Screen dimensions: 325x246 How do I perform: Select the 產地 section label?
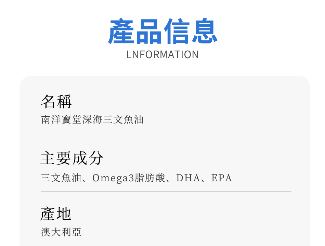(x=56, y=214)
